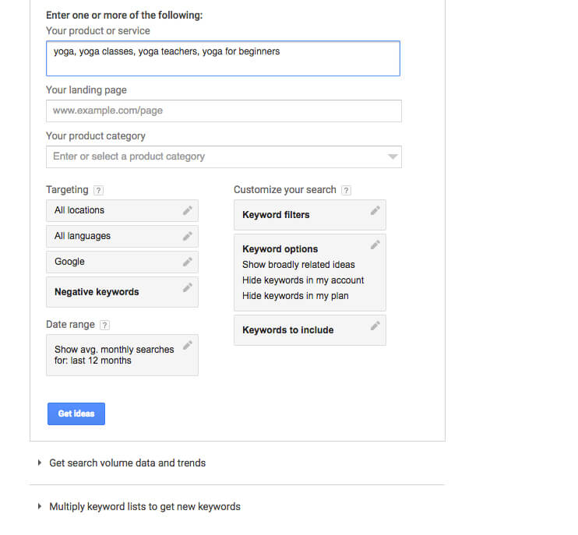Edit Google network setting pencil icon
This screenshot has width=578, height=535.
187,262
